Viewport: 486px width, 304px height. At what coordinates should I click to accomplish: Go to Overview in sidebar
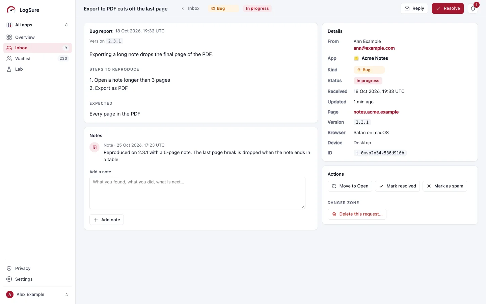[37, 37]
